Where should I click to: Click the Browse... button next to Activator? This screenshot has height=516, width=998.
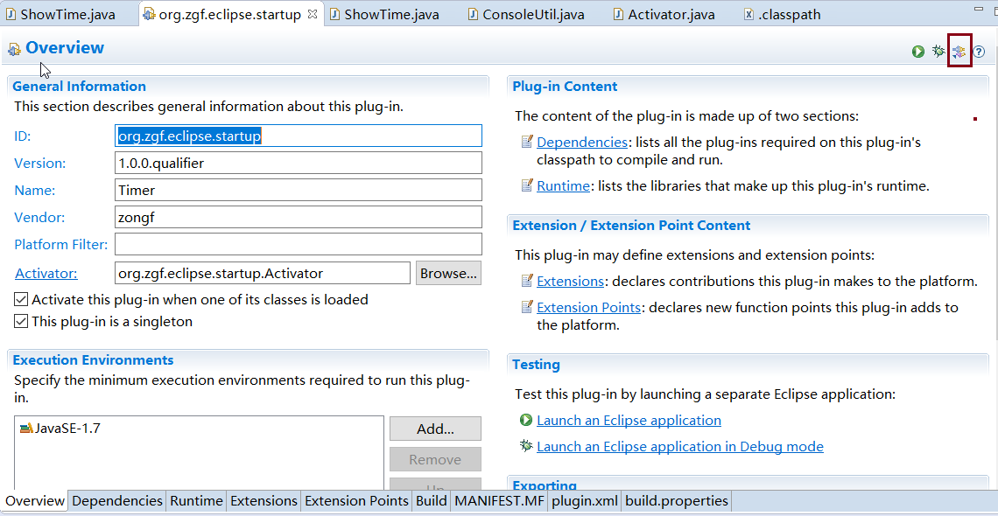click(447, 273)
